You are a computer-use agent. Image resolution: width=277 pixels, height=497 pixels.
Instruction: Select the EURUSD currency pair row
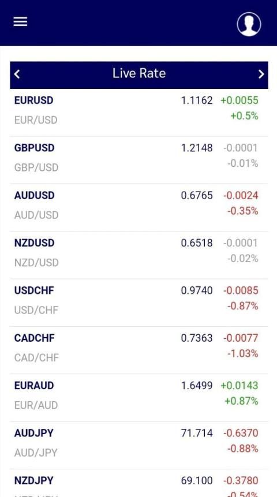pyautogui.click(x=139, y=113)
